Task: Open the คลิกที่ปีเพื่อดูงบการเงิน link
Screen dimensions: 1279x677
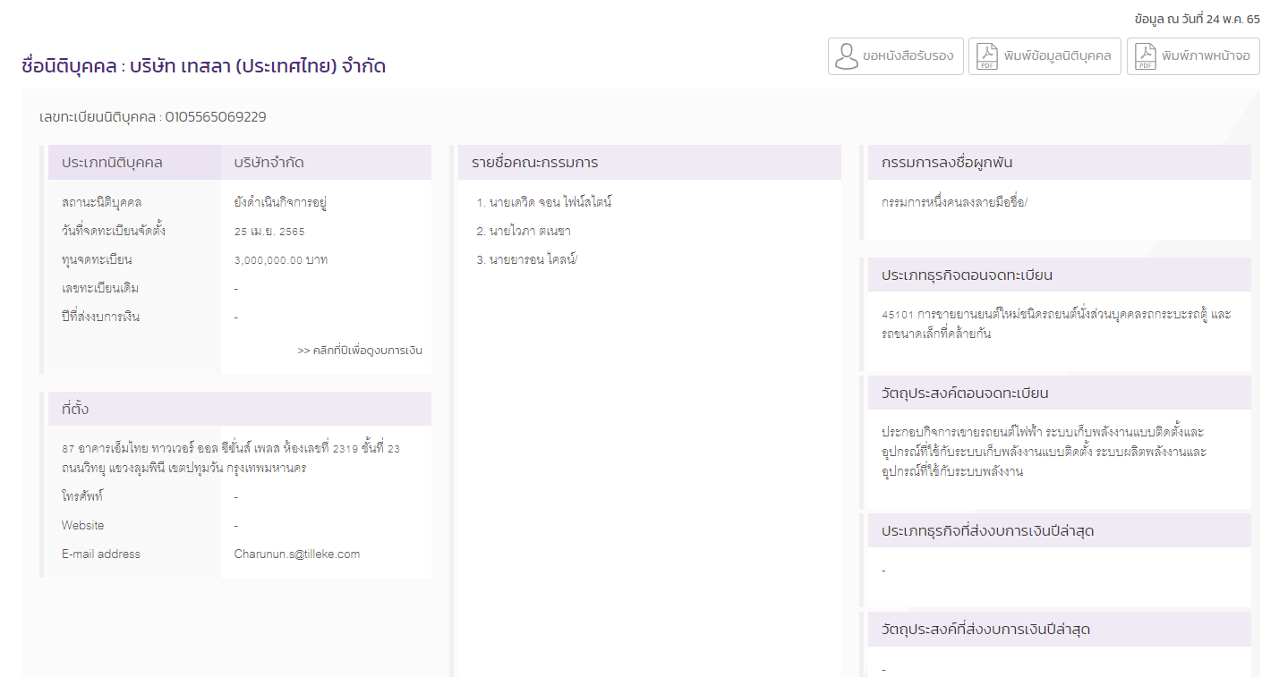Action: click(360, 351)
